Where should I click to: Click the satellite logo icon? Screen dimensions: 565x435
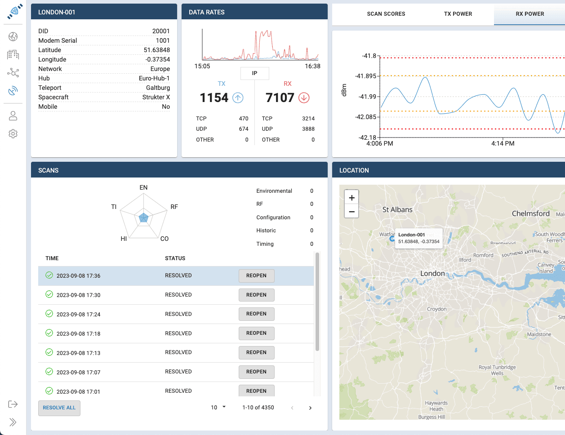click(13, 12)
